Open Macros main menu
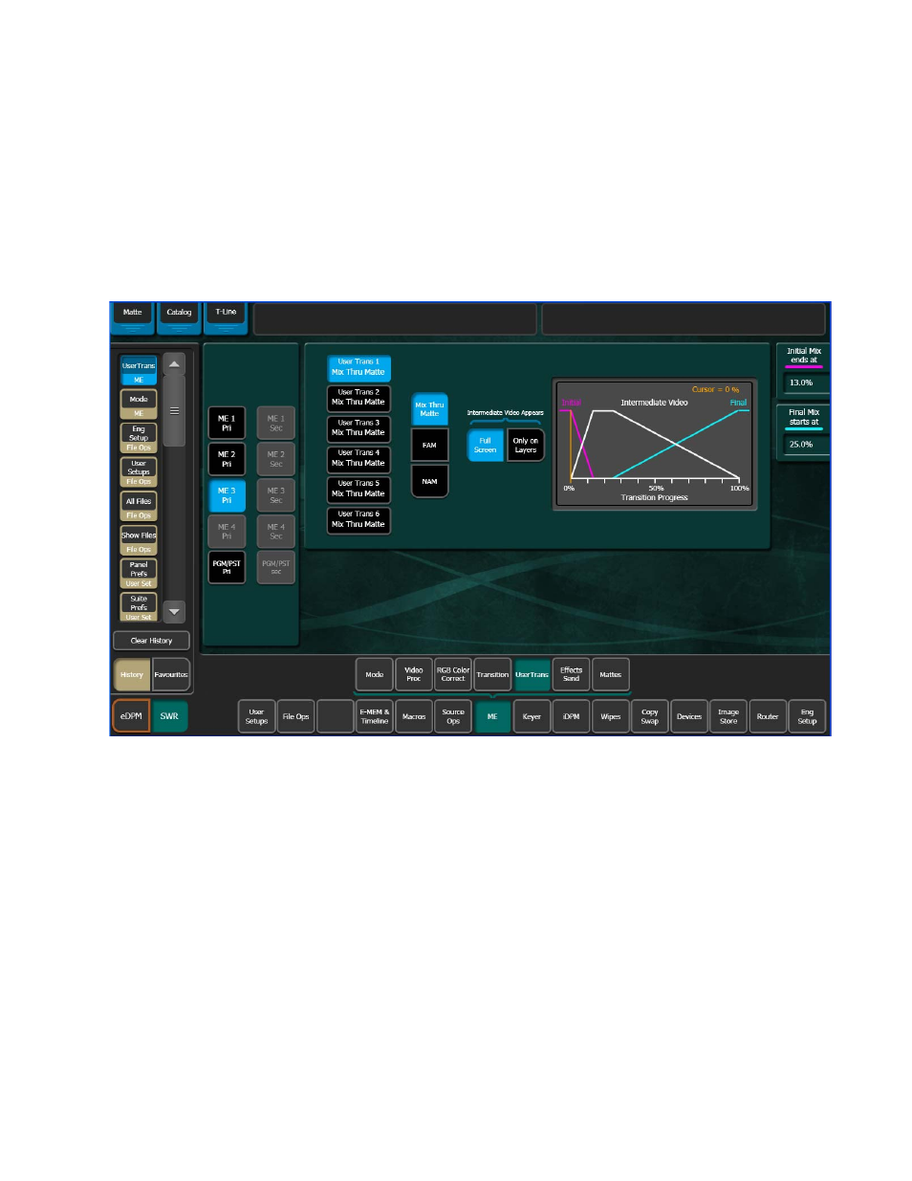 (x=414, y=716)
